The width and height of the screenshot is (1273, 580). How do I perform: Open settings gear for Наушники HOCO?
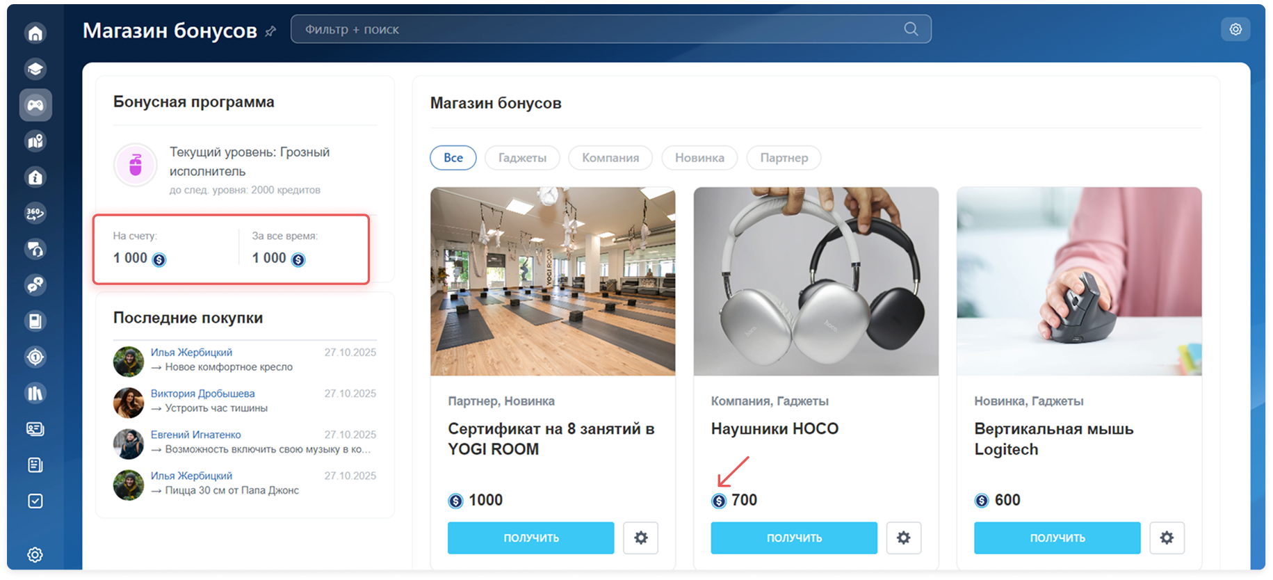point(903,538)
